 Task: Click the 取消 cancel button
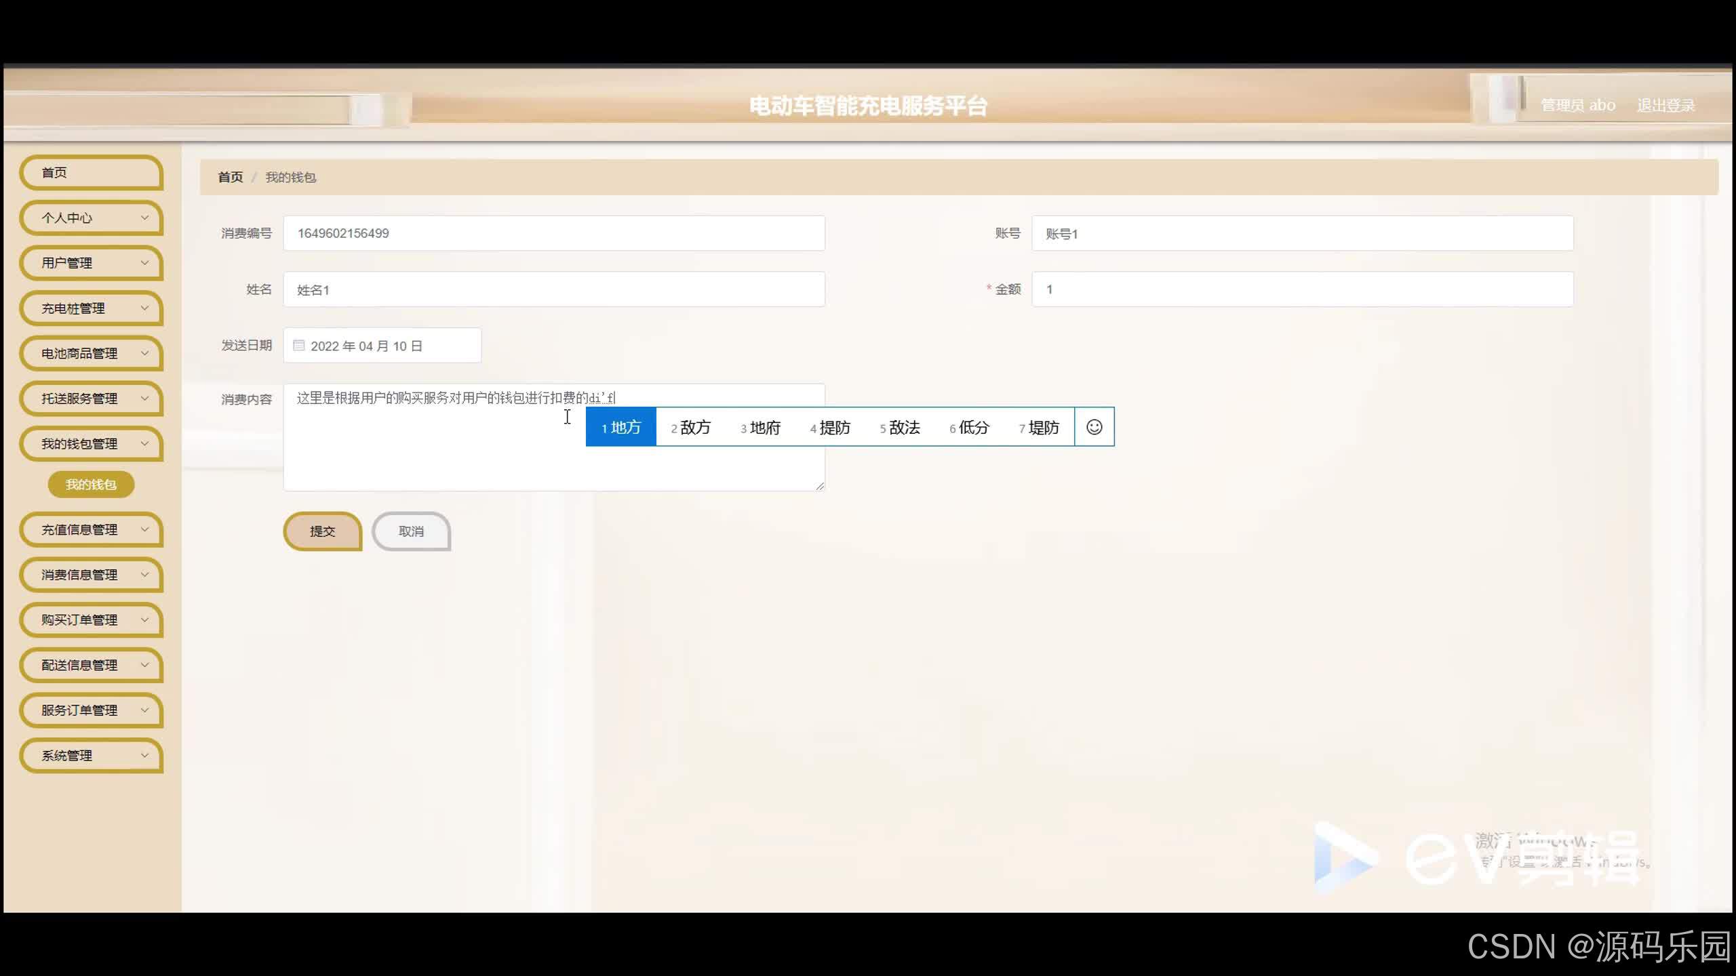[x=411, y=531]
